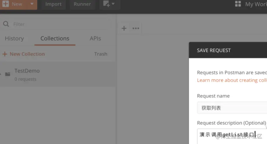Click the My Workspace label
Viewport: 267px width, 144px height.
point(256,4)
